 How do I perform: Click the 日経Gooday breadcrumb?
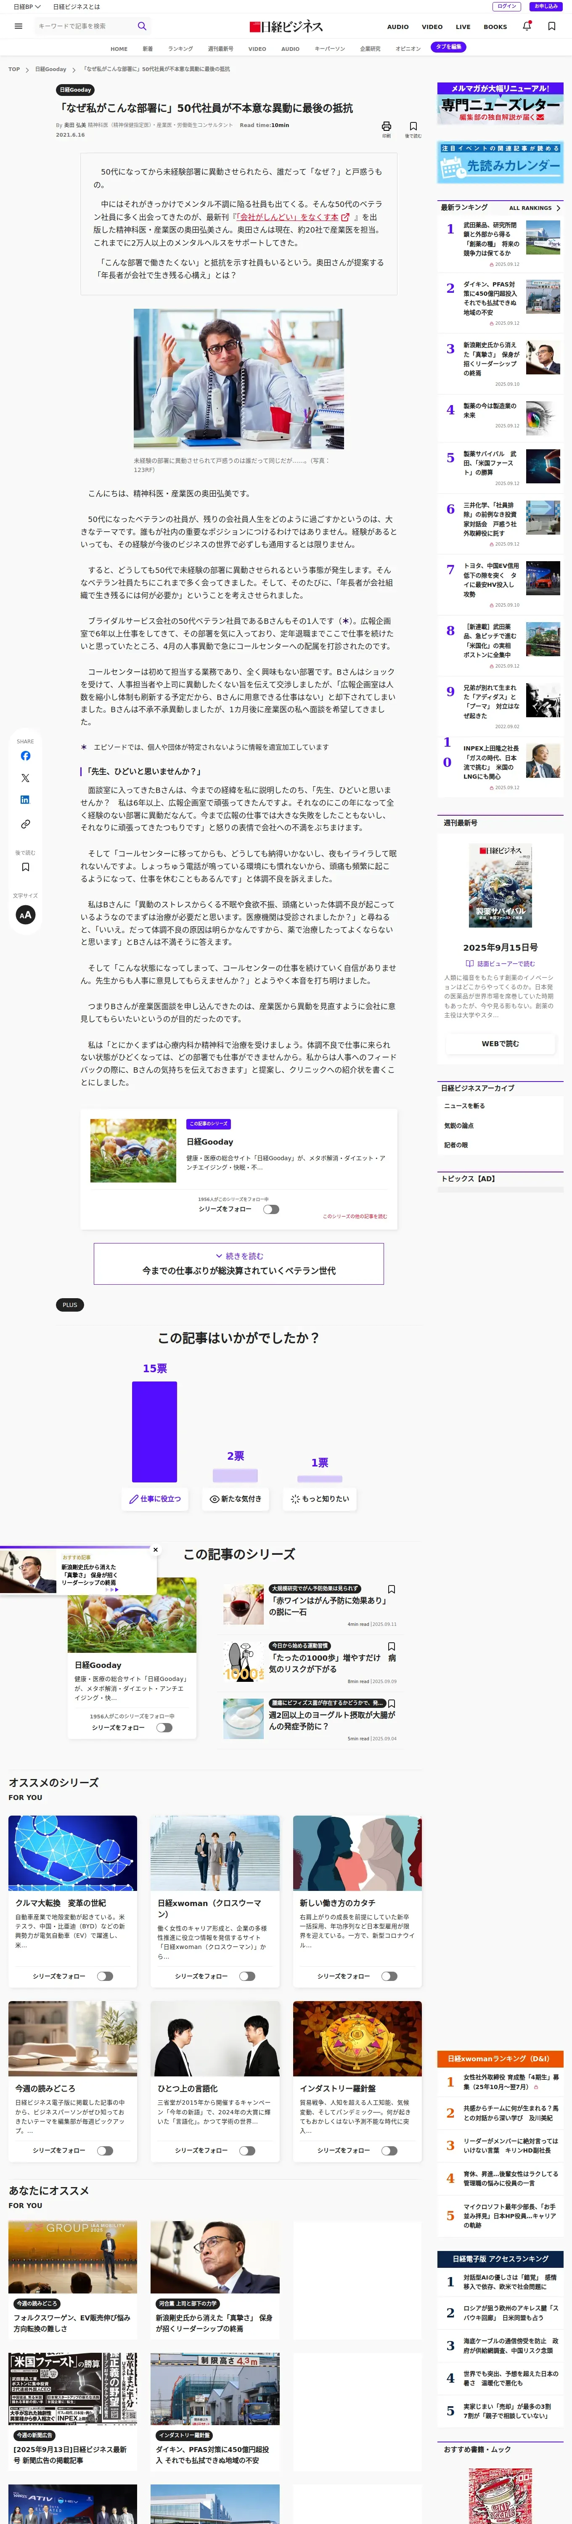[x=51, y=69]
